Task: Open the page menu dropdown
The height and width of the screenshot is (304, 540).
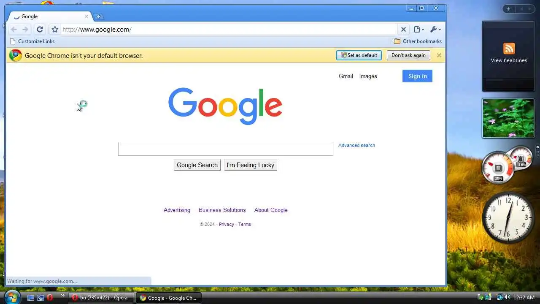Action: 419,30
